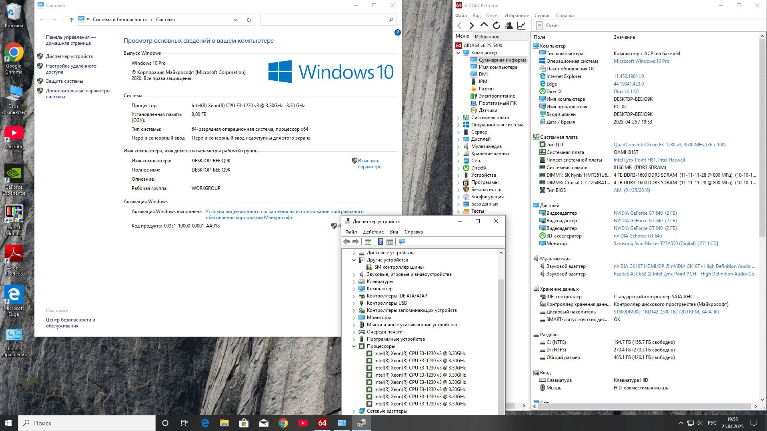Click refresh button in Система address bar

coord(248,20)
